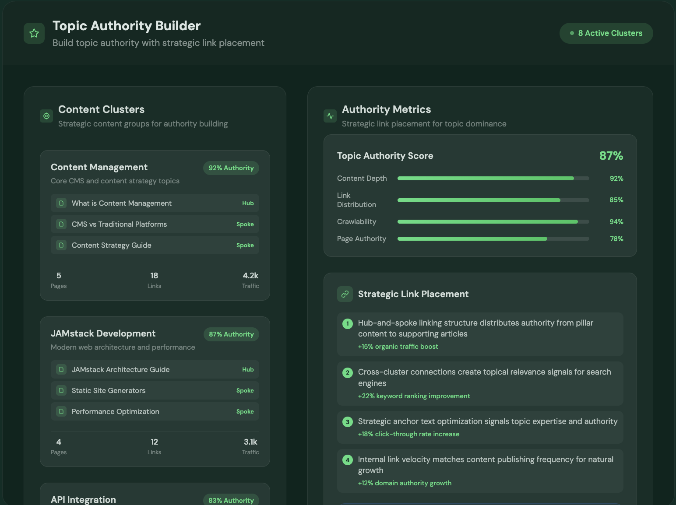Click the chain link icon by Strategic Link Placement
Screen dimensions: 676x505
tap(345, 294)
